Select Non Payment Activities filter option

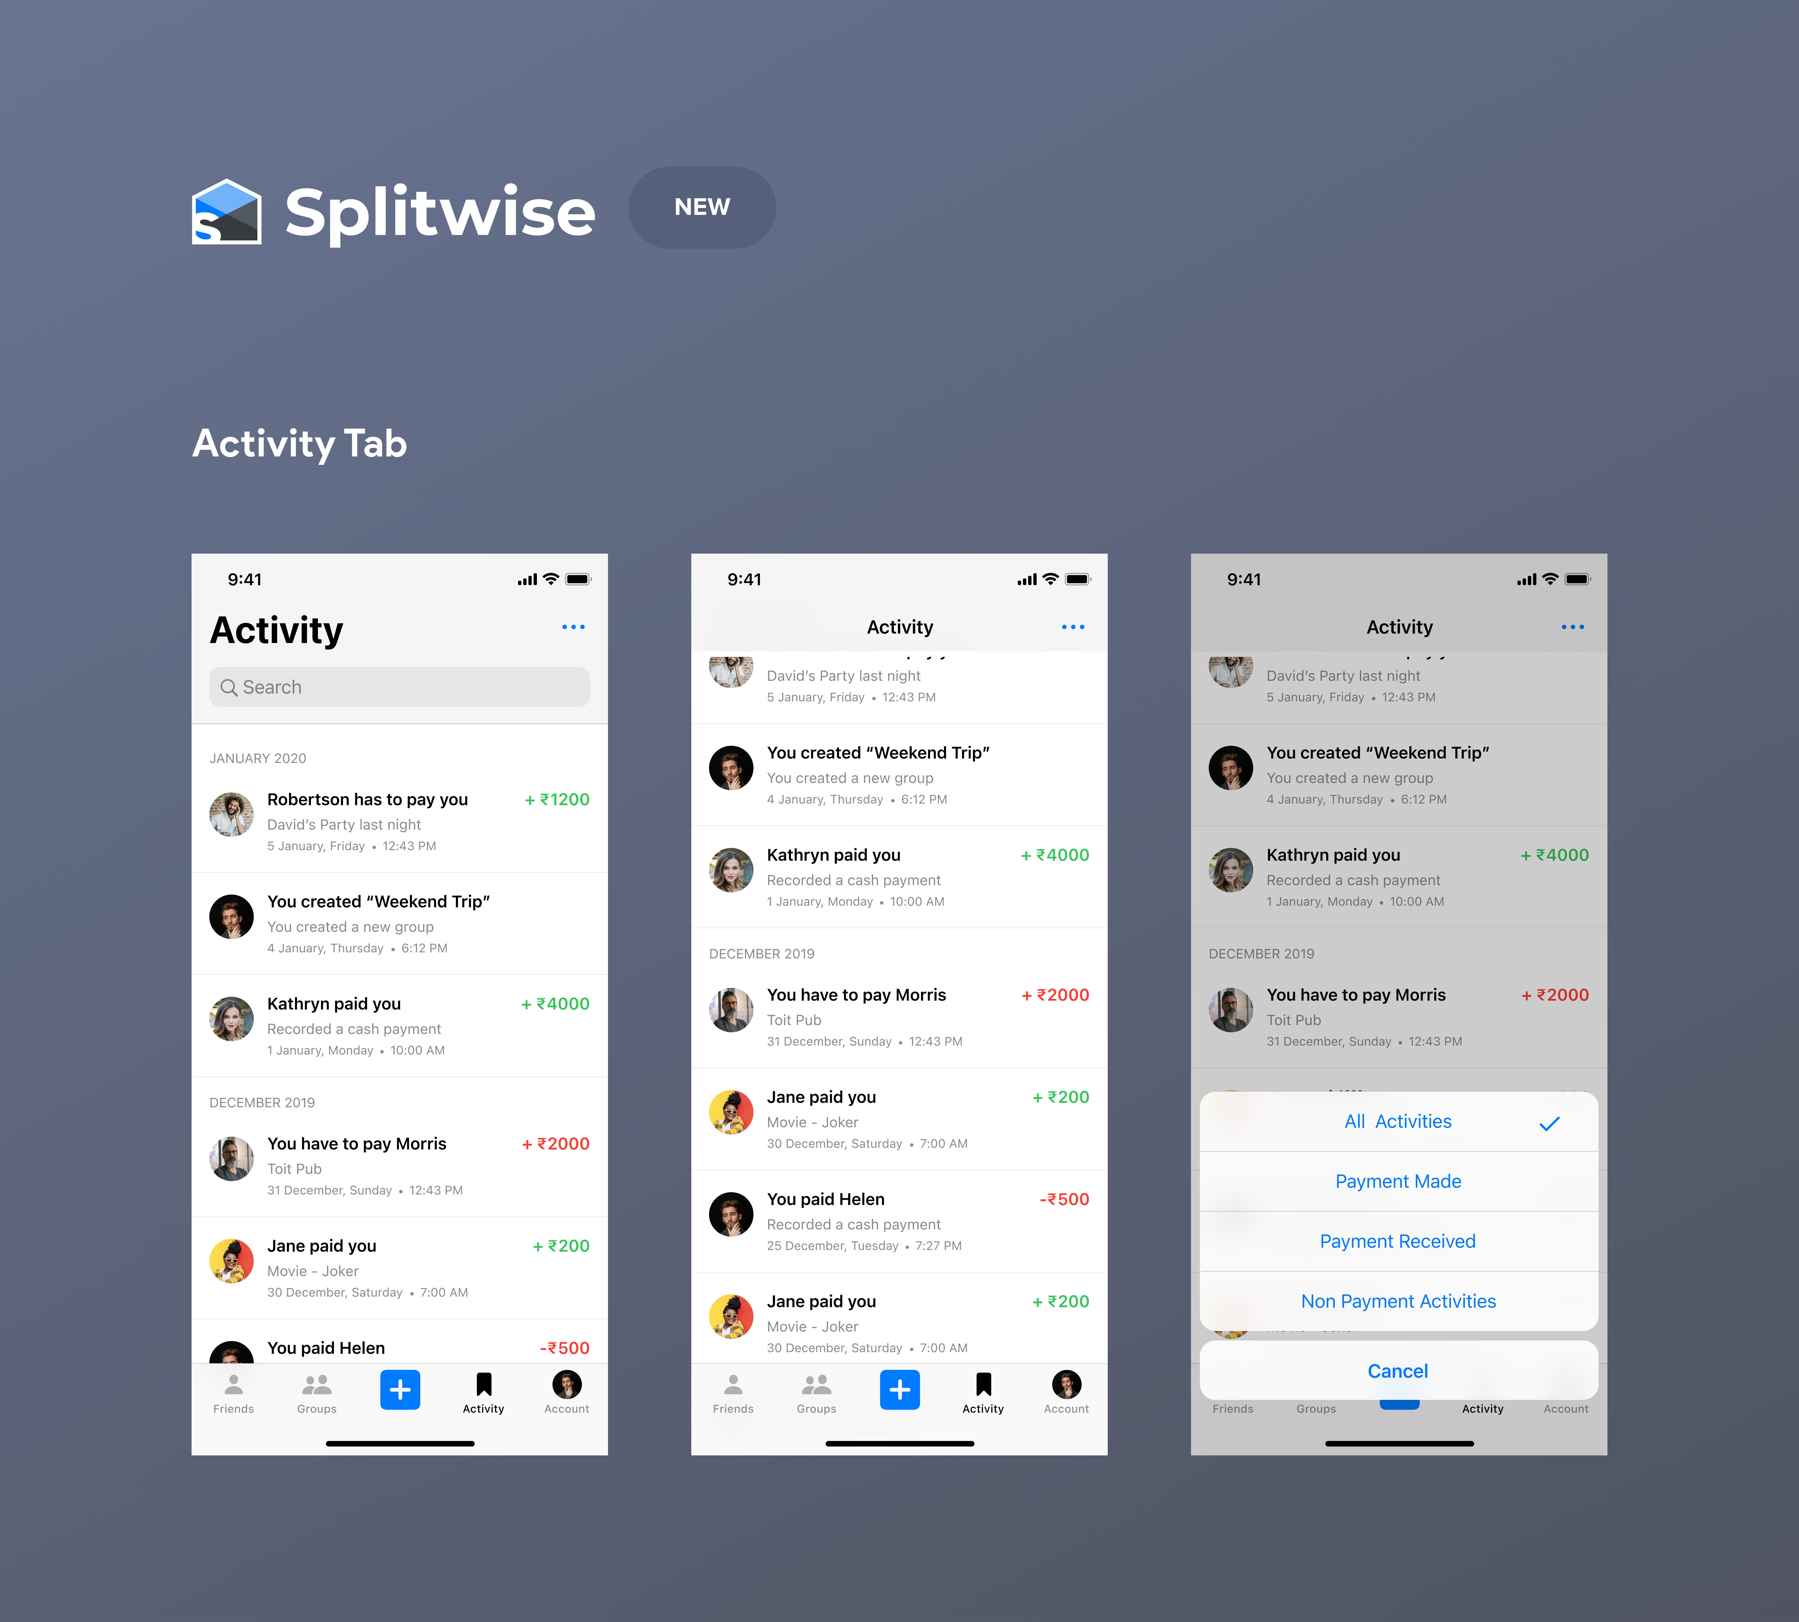(1398, 1301)
